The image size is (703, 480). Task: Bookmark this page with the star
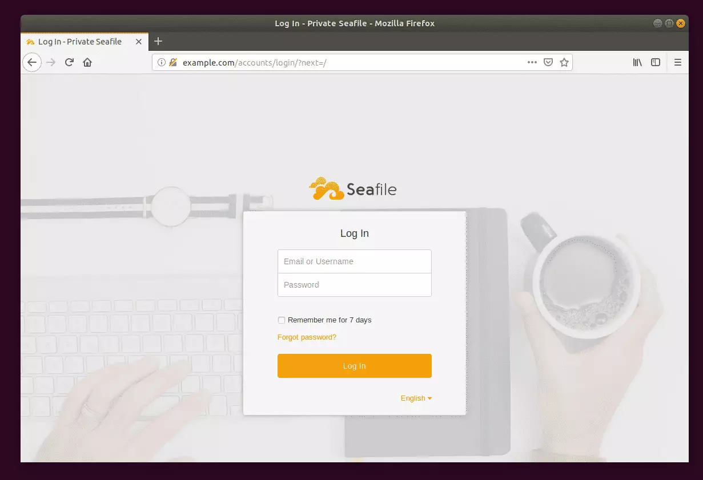pos(564,62)
